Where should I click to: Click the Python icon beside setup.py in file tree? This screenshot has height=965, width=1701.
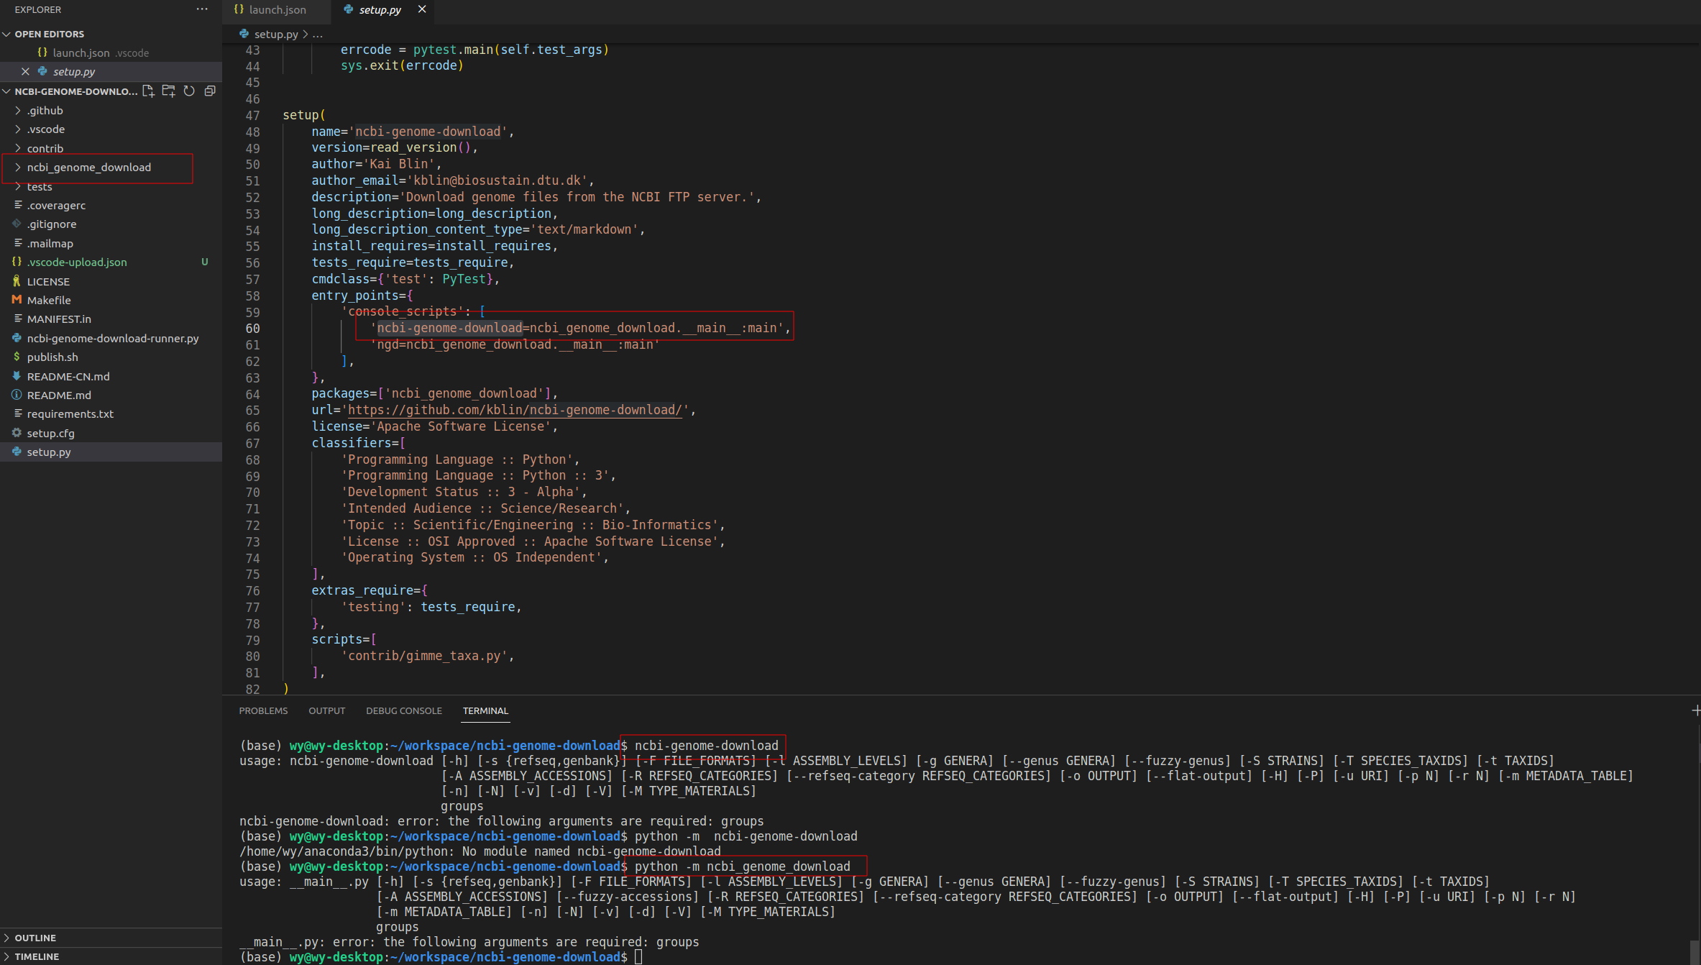[x=17, y=452]
